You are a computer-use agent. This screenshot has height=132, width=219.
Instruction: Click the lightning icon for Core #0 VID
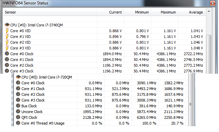(x=7, y=30)
